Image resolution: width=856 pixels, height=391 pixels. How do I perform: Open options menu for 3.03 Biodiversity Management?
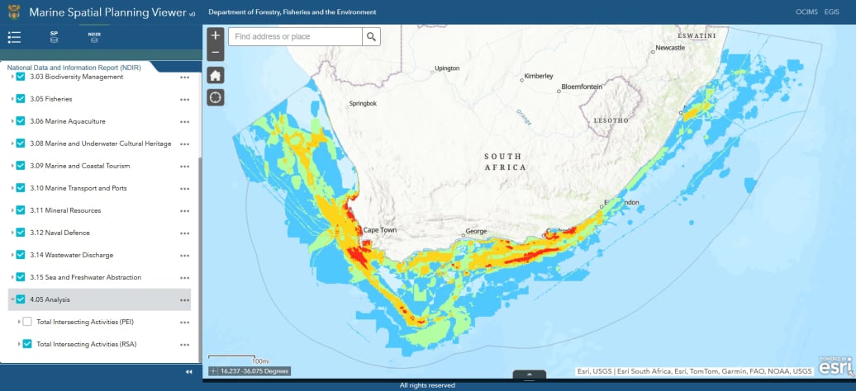pyautogui.click(x=184, y=78)
